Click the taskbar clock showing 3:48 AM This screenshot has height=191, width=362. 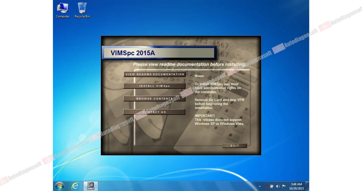[x=296, y=186]
